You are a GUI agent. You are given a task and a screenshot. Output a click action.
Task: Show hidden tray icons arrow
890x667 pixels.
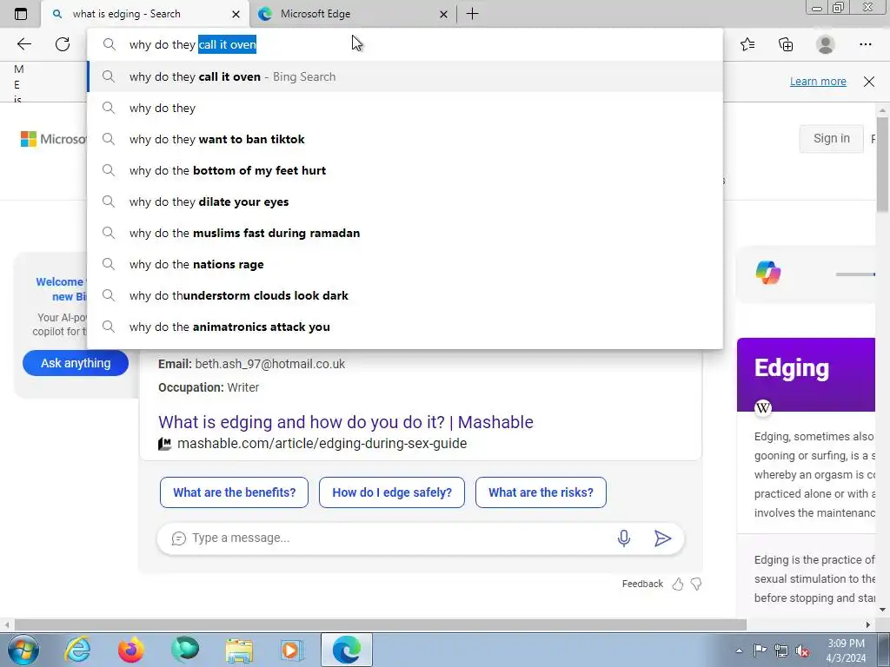[739, 650]
